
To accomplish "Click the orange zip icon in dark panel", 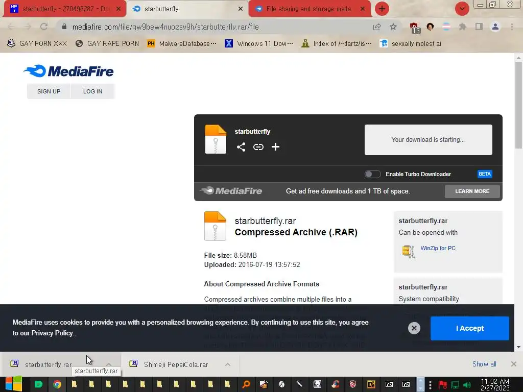I will pyautogui.click(x=216, y=139).
